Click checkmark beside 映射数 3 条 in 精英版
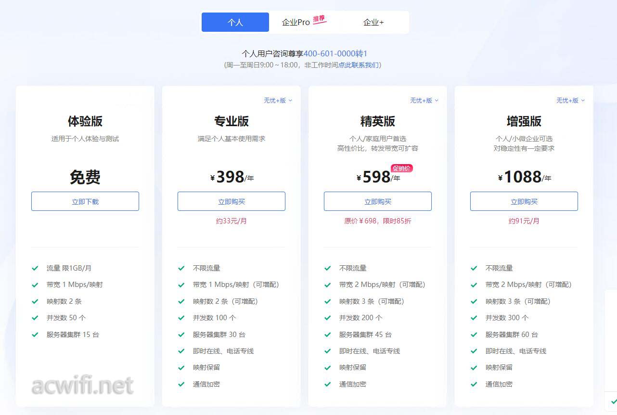 (x=327, y=301)
